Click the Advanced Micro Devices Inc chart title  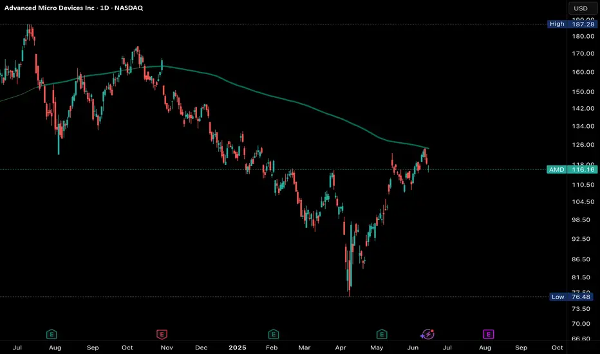(x=73, y=8)
